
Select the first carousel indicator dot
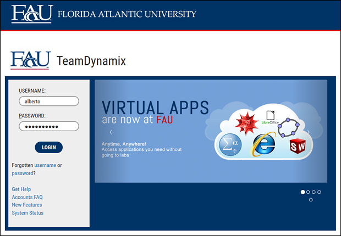pyautogui.click(x=302, y=192)
